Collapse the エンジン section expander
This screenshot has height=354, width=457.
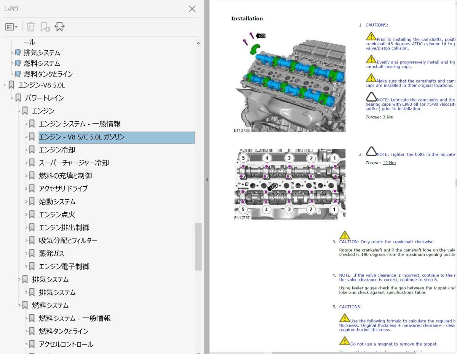[19, 111]
